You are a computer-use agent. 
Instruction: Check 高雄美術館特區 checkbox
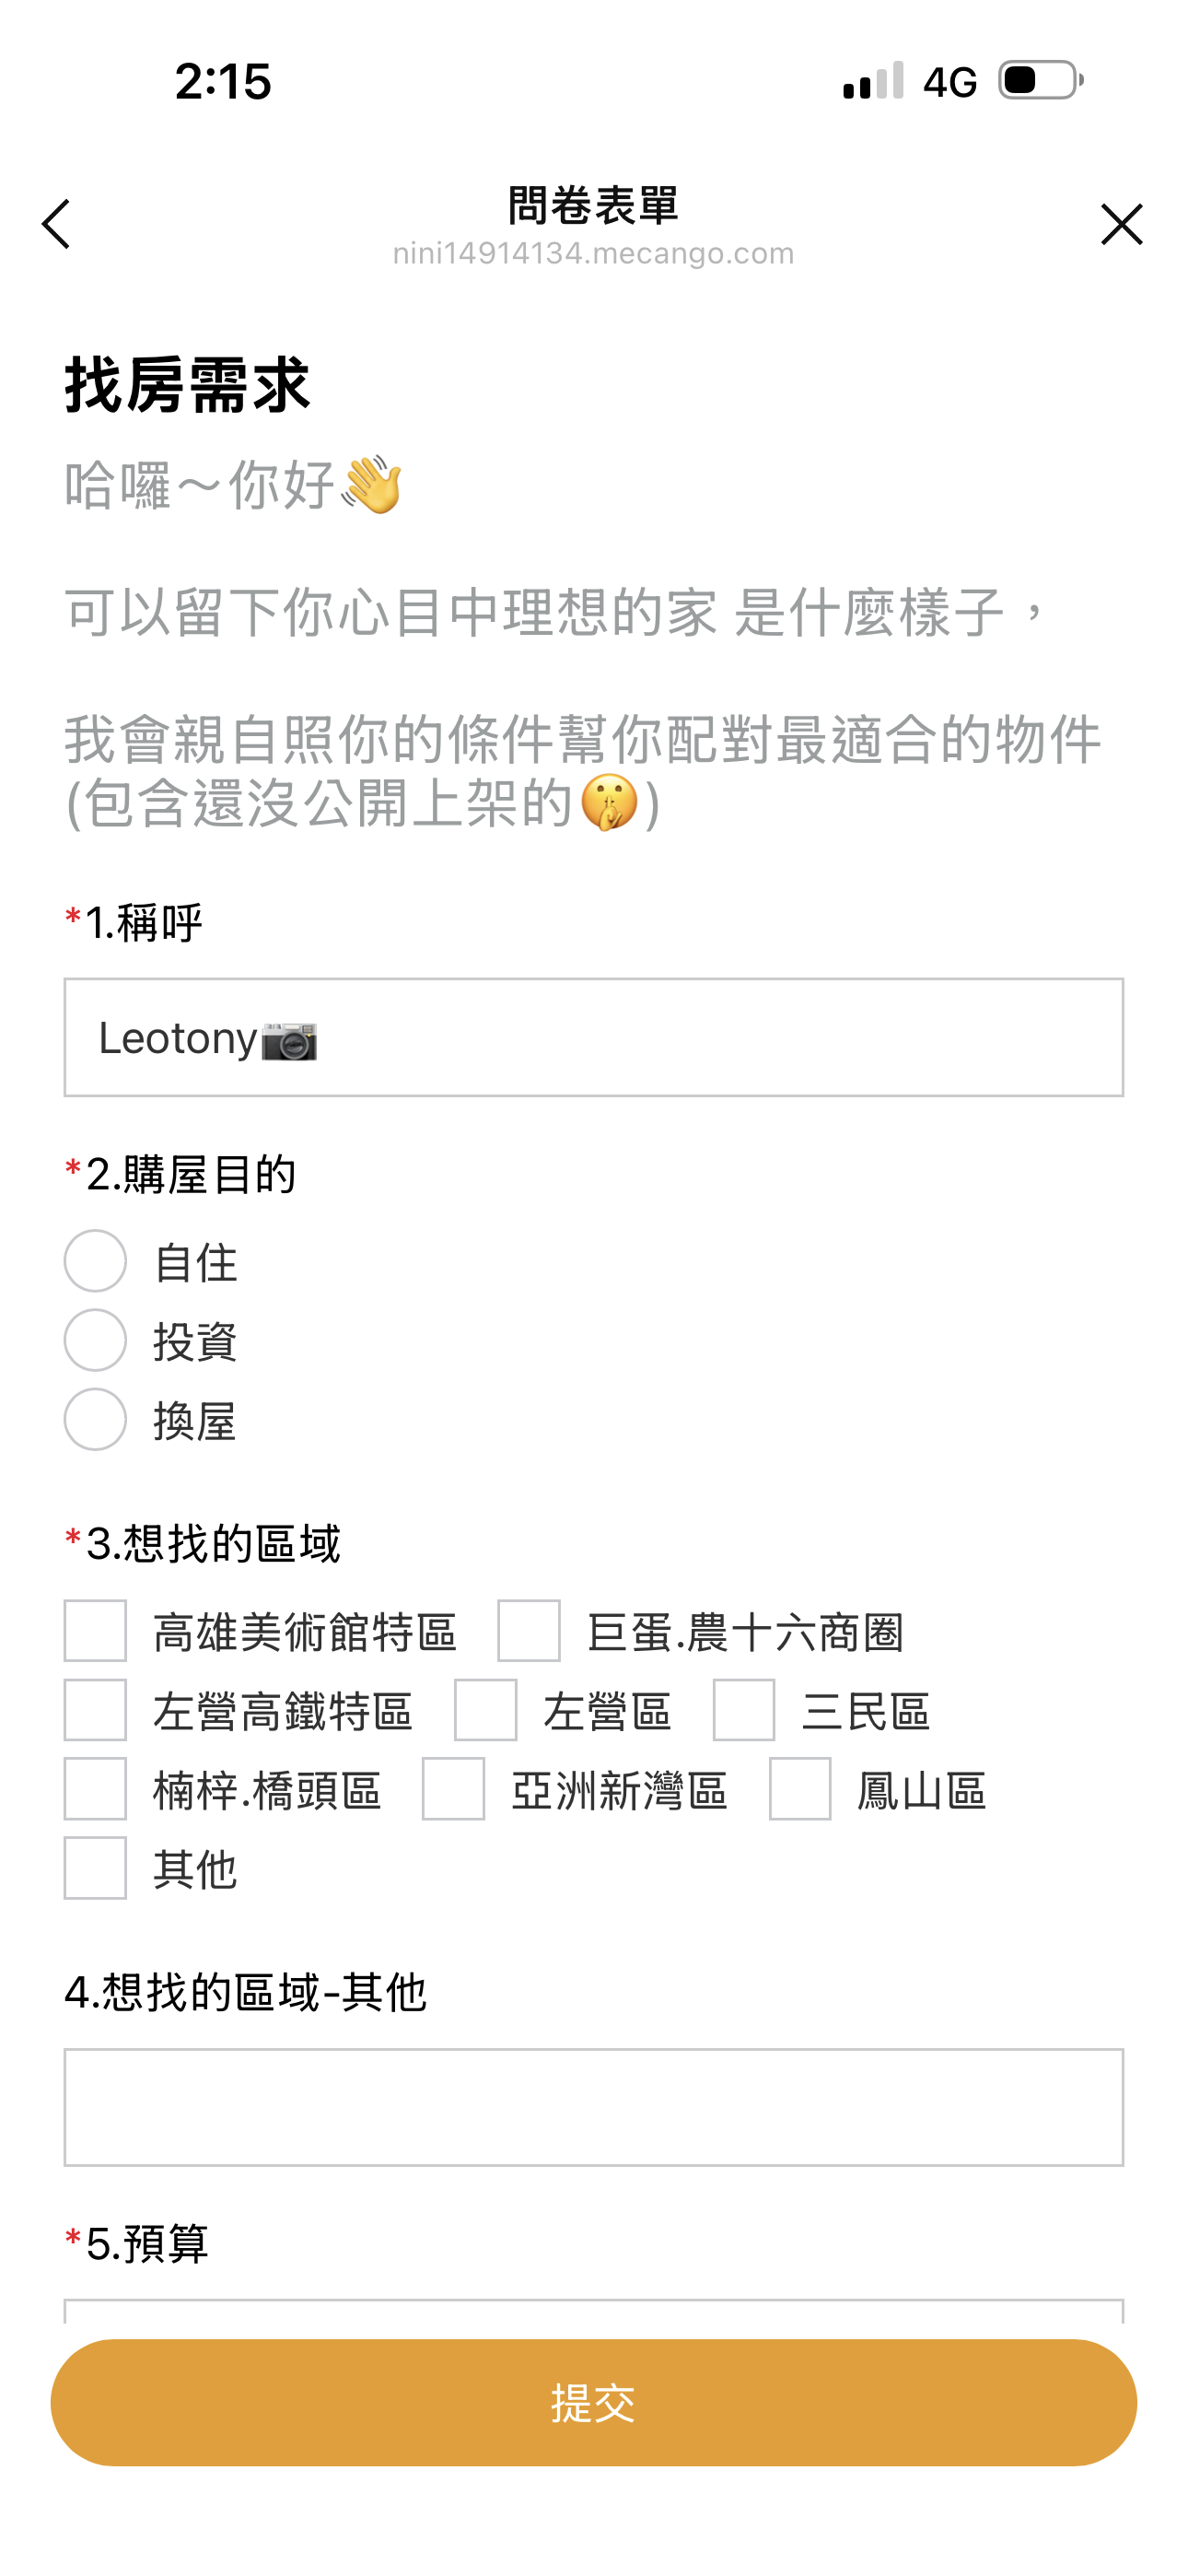pos(95,1631)
